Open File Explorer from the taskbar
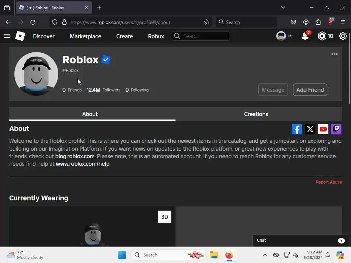This screenshot has height=263, width=351. (x=214, y=255)
